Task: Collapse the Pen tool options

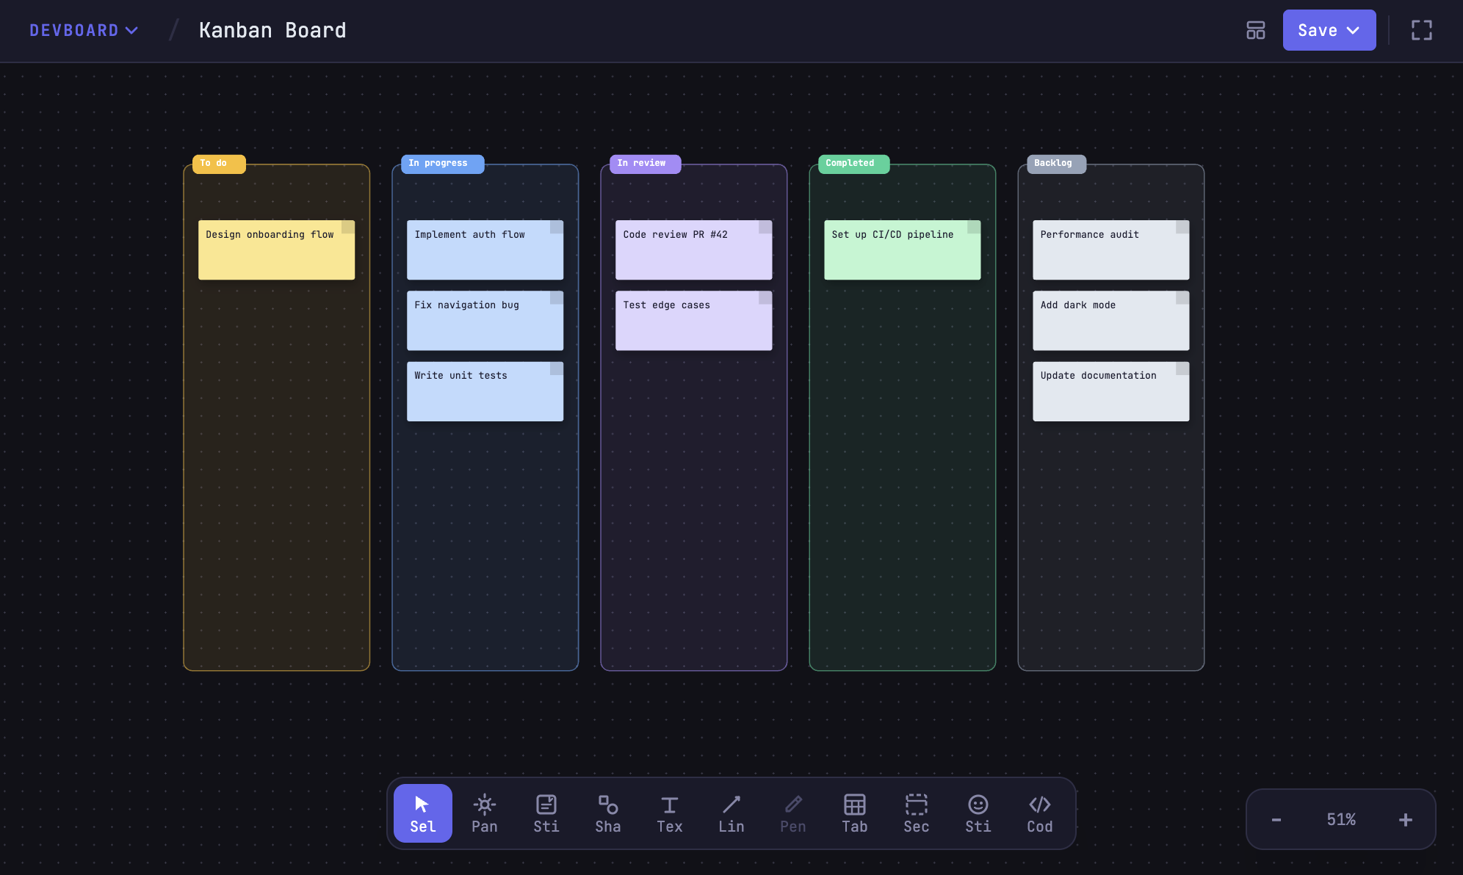Action: tap(792, 813)
